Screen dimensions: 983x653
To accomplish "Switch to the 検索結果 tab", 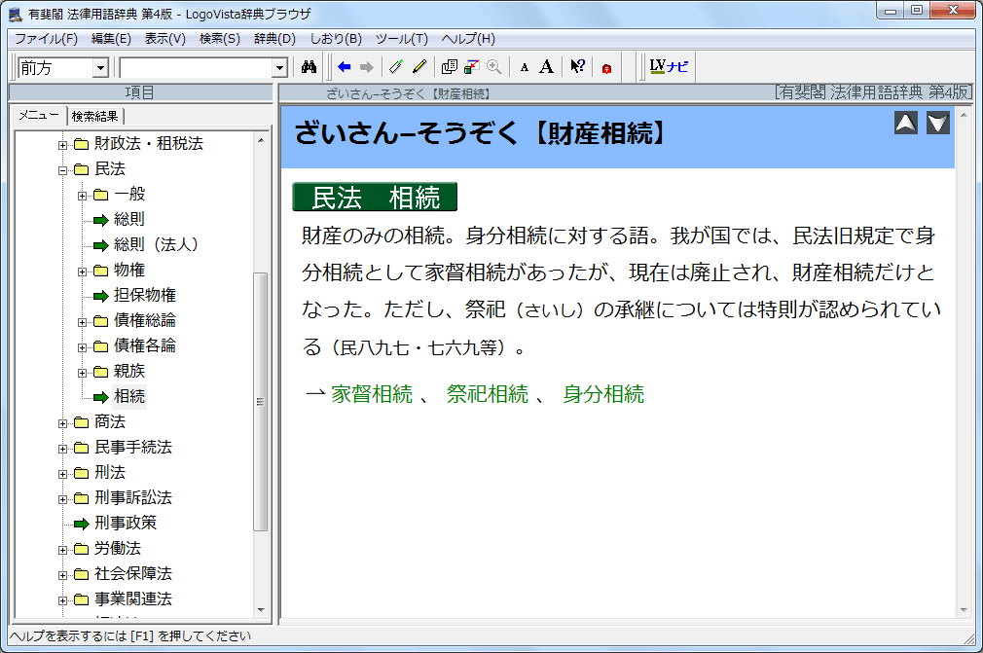I will [x=95, y=116].
